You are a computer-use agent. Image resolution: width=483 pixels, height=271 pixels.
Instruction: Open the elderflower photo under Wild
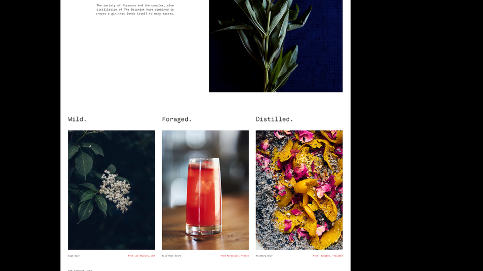(x=112, y=190)
